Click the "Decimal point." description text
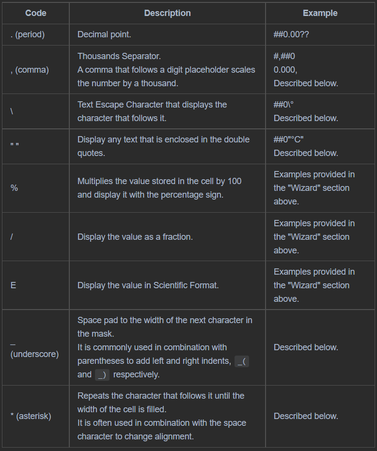Image resolution: width=377 pixels, height=451 pixels. pyautogui.click(x=104, y=35)
